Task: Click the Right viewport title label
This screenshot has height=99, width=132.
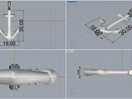Action: pos(69,51)
